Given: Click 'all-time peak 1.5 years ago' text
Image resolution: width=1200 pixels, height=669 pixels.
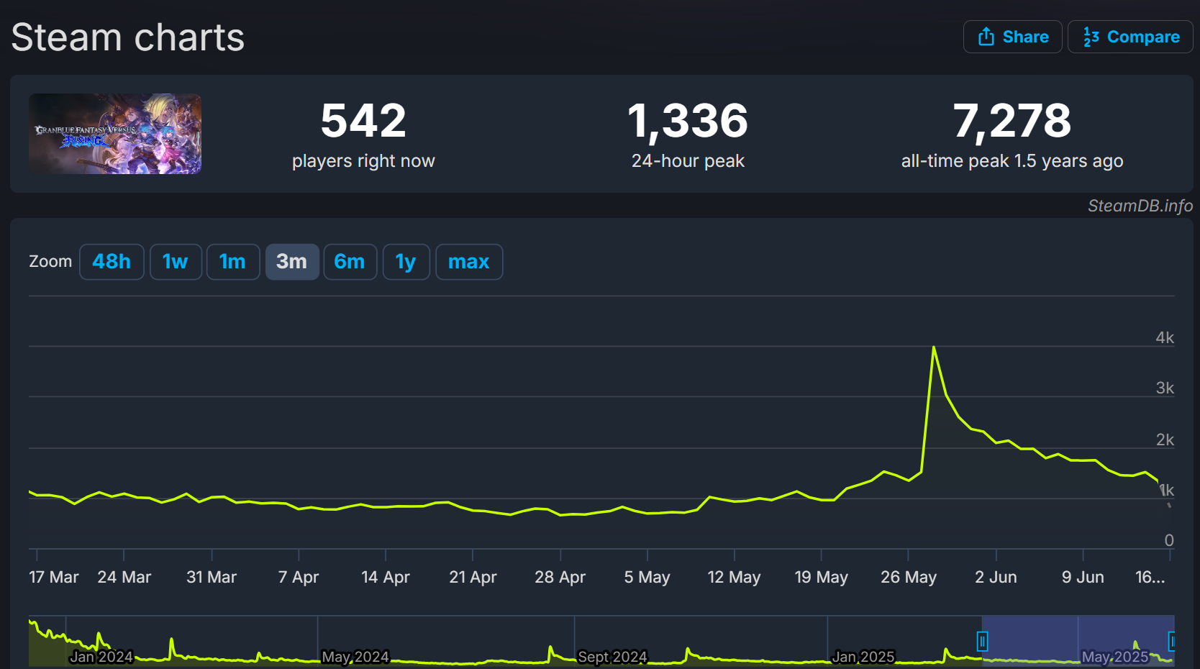Looking at the screenshot, I should 1012,161.
